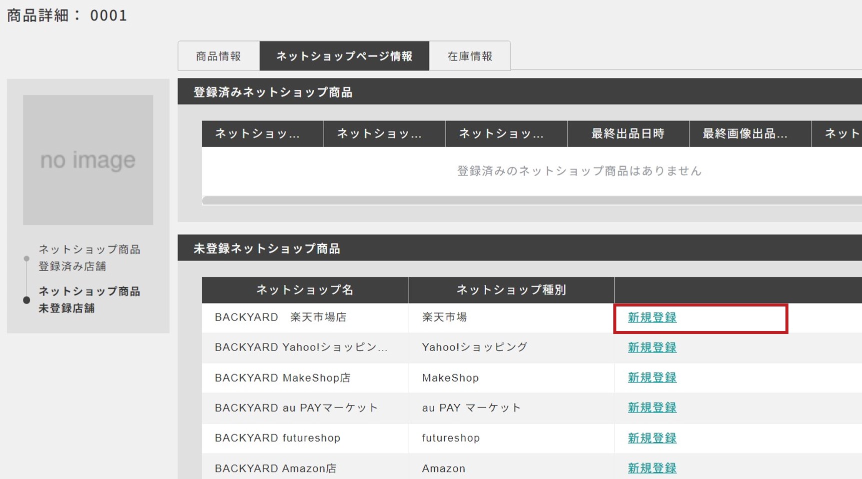Screen dimensions: 862x479
Task: Click the 楽天市場 shop type cell
Action: tap(511, 317)
